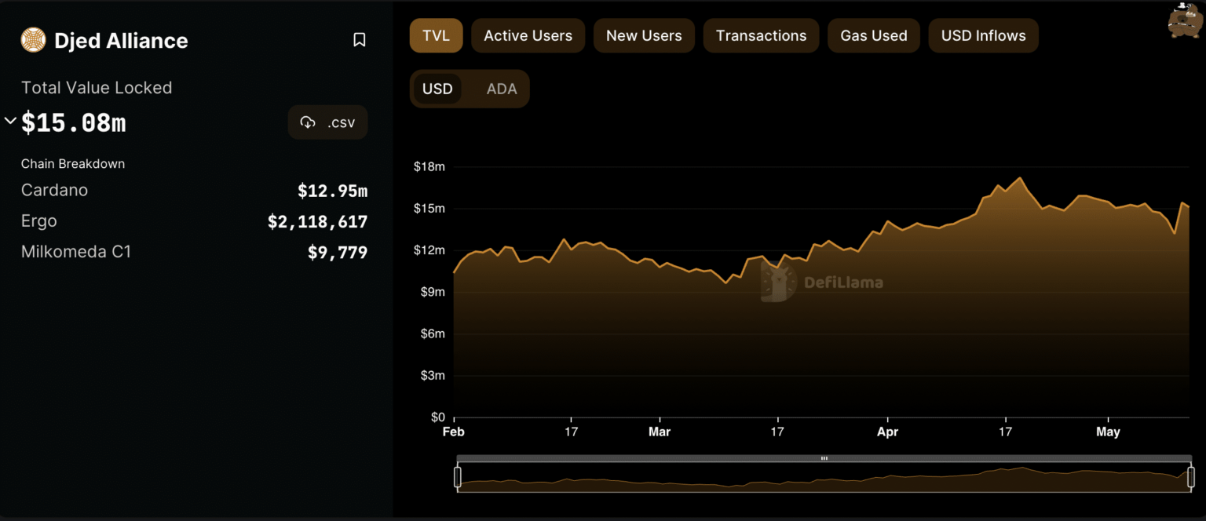The width and height of the screenshot is (1206, 521).
Task: Enable the New Users metric
Action: click(644, 36)
